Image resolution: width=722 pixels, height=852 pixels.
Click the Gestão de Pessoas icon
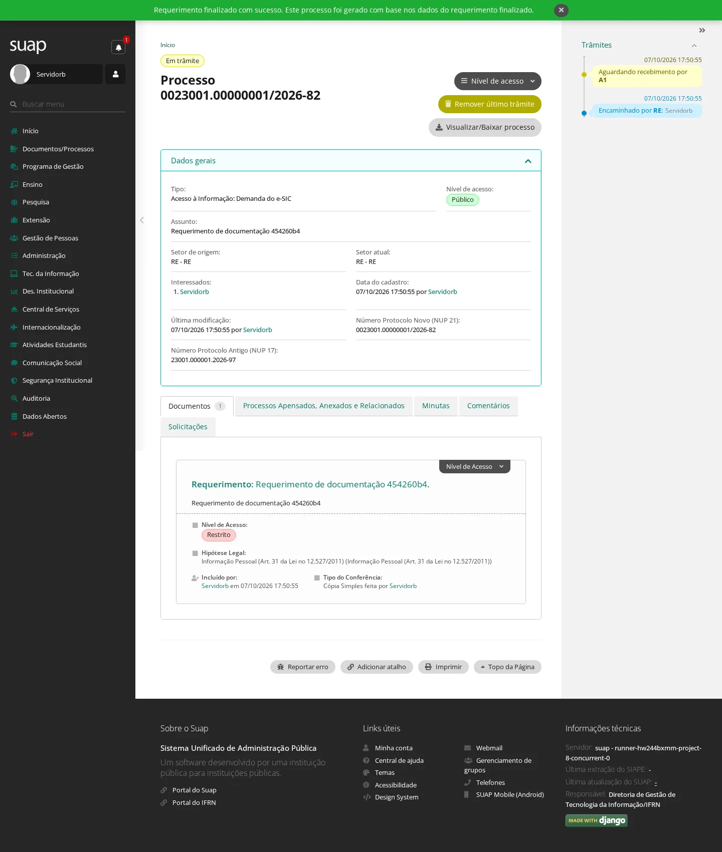tap(14, 238)
